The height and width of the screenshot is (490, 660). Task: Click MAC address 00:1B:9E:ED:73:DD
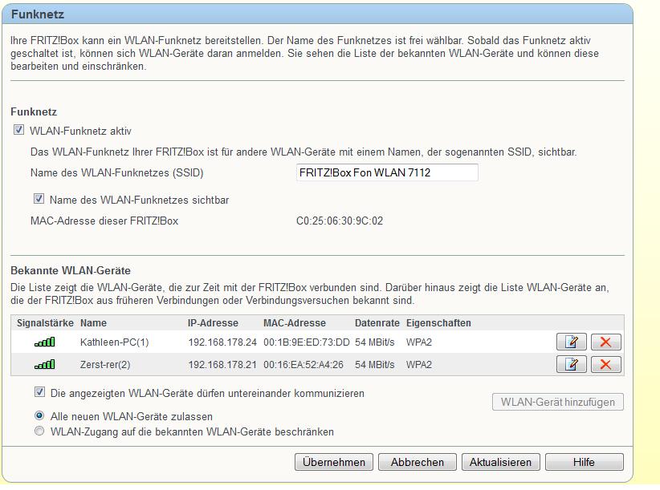pyautogui.click(x=307, y=342)
